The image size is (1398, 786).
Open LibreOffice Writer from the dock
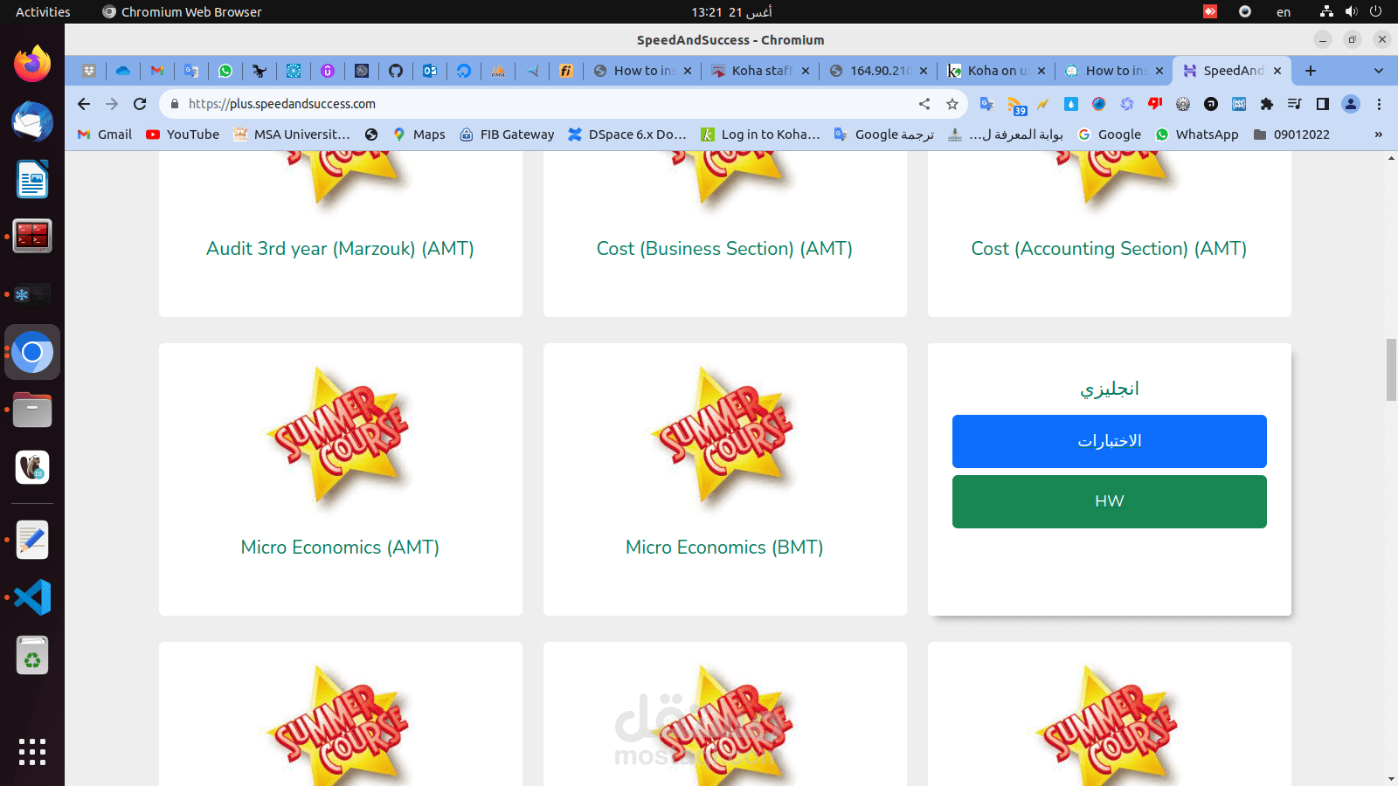pyautogui.click(x=32, y=179)
